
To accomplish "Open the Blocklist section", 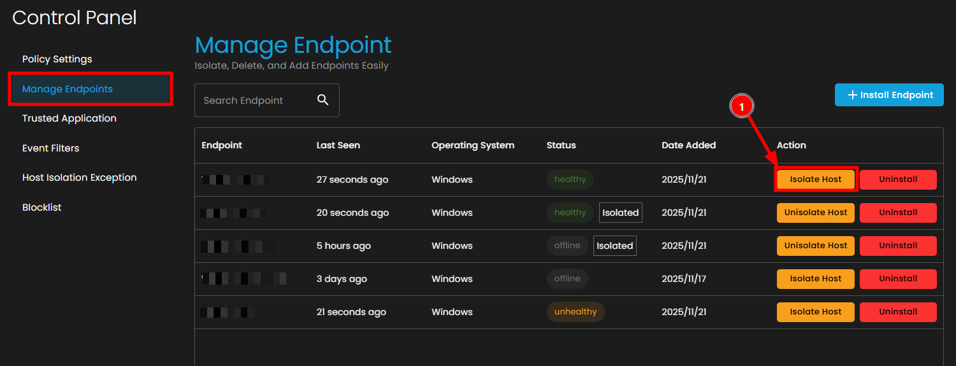I will (42, 208).
